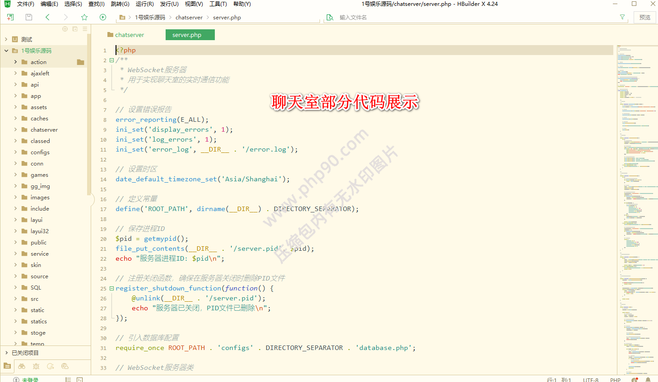Open the debug bug icon panel

pos(36,366)
